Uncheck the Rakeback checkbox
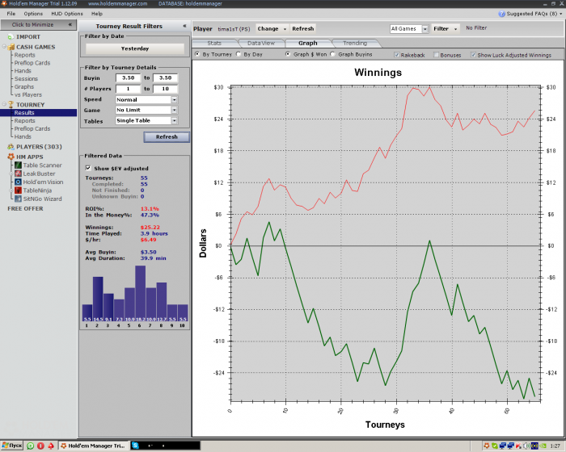 pos(396,54)
